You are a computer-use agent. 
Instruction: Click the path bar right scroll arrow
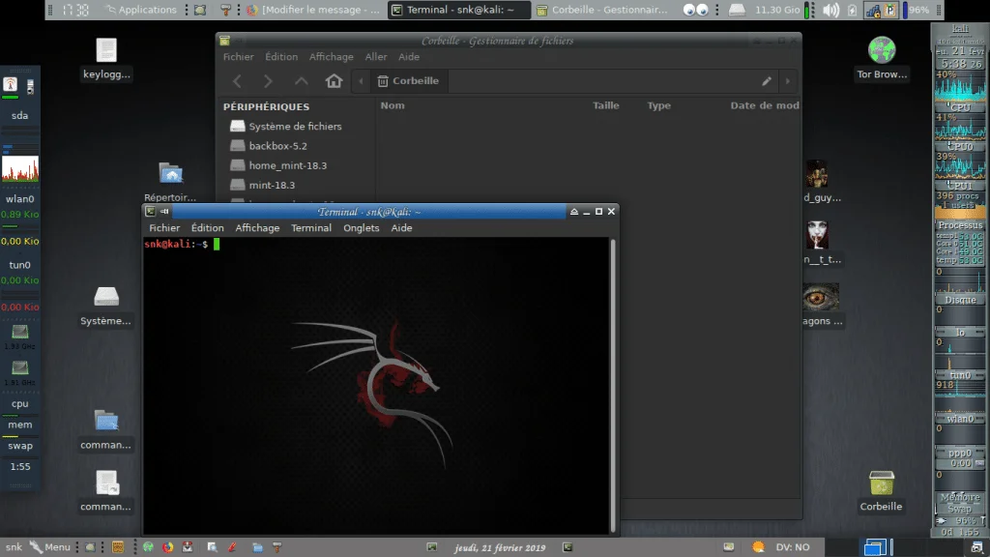click(x=787, y=81)
